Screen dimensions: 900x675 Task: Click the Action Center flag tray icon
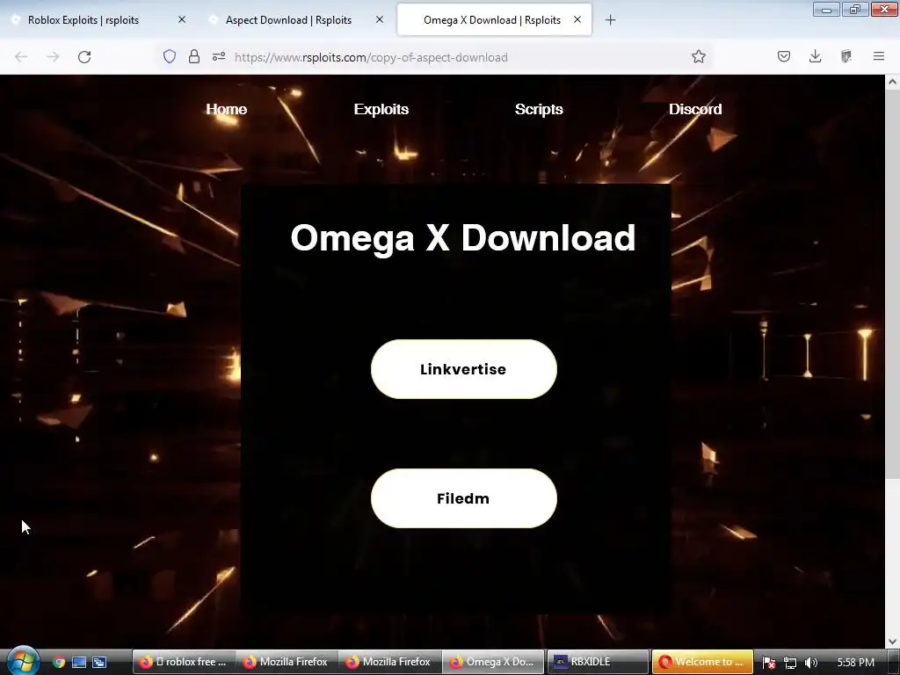point(769,663)
